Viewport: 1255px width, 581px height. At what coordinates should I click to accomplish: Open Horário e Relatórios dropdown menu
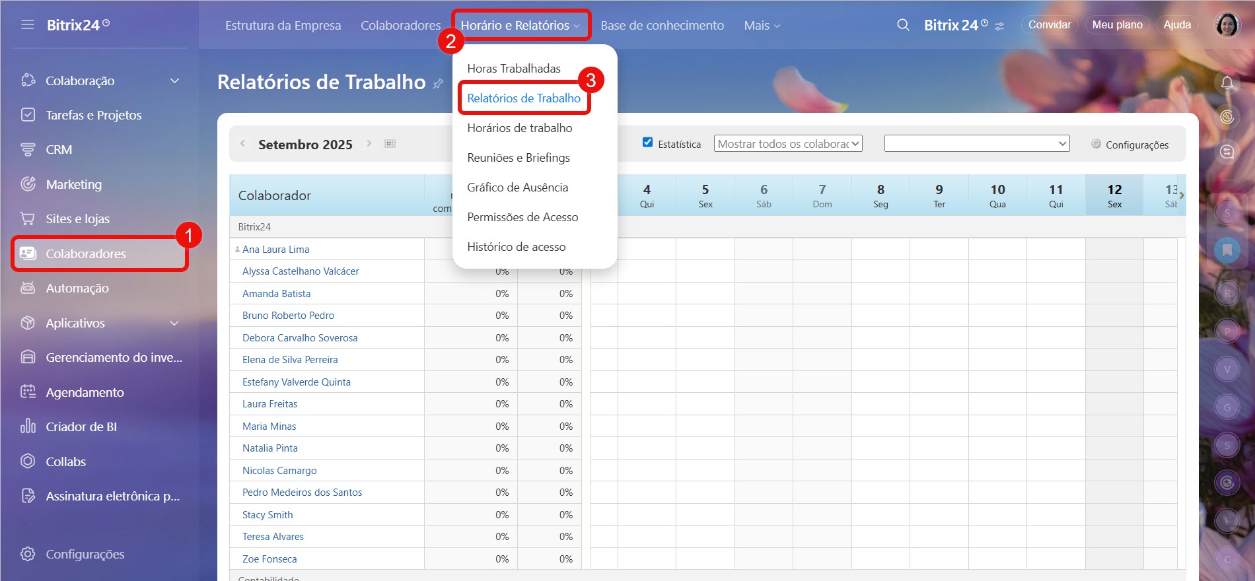point(520,26)
